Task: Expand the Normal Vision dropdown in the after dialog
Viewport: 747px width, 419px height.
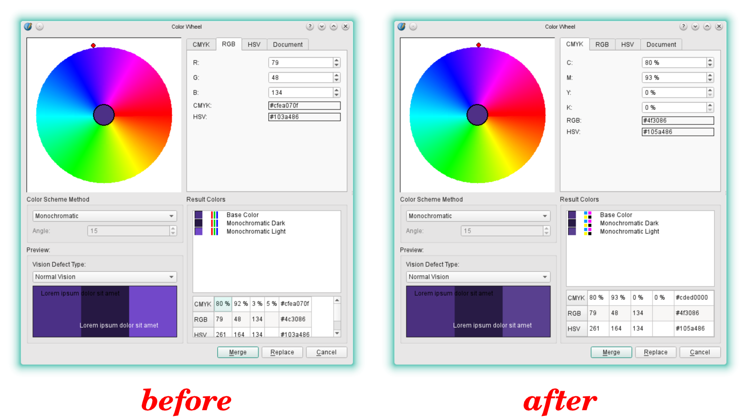Action: click(478, 277)
